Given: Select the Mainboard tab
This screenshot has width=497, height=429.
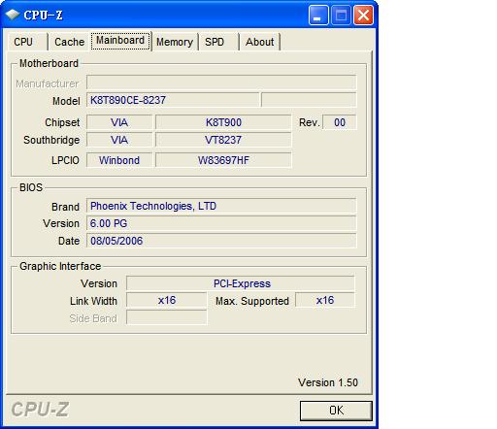Looking at the screenshot, I should pyautogui.click(x=120, y=41).
